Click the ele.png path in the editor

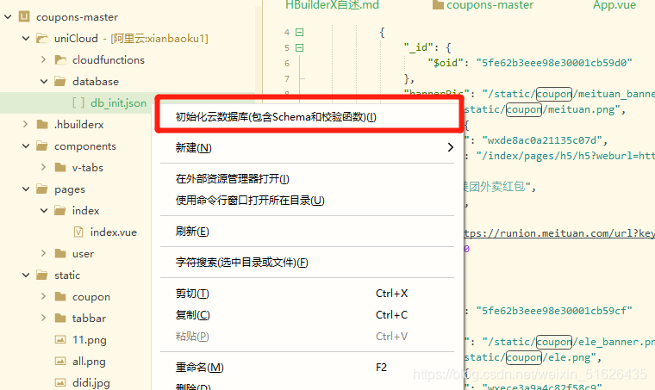click(x=533, y=357)
